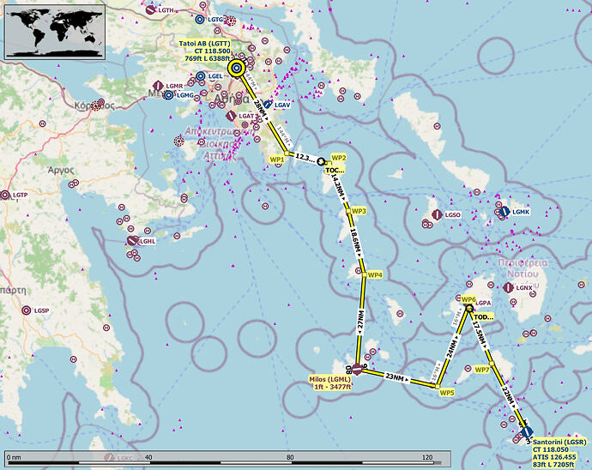Image resolution: width=592 pixels, height=470 pixels.
Task: Click the world overview map thumbnail
Action: click(55, 33)
